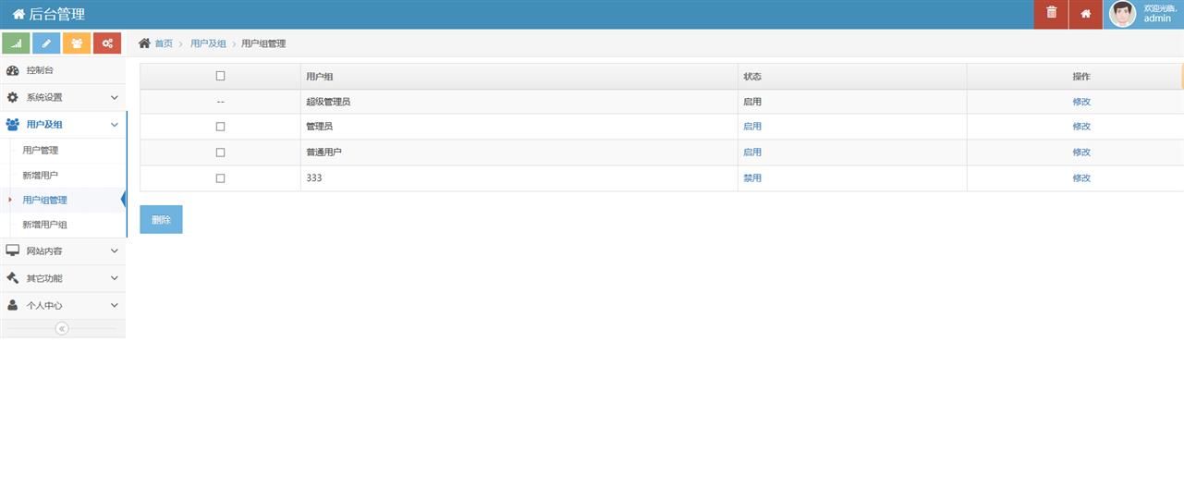Toggle the select-all checkbox in table header
The height and width of the screenshot is (500, 1184).
220,76
